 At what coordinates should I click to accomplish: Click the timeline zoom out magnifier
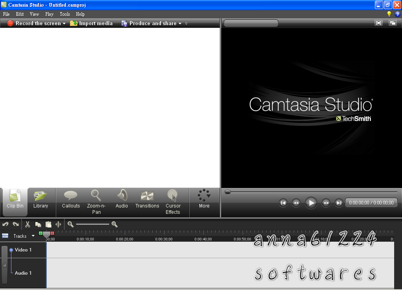(71, 224)
